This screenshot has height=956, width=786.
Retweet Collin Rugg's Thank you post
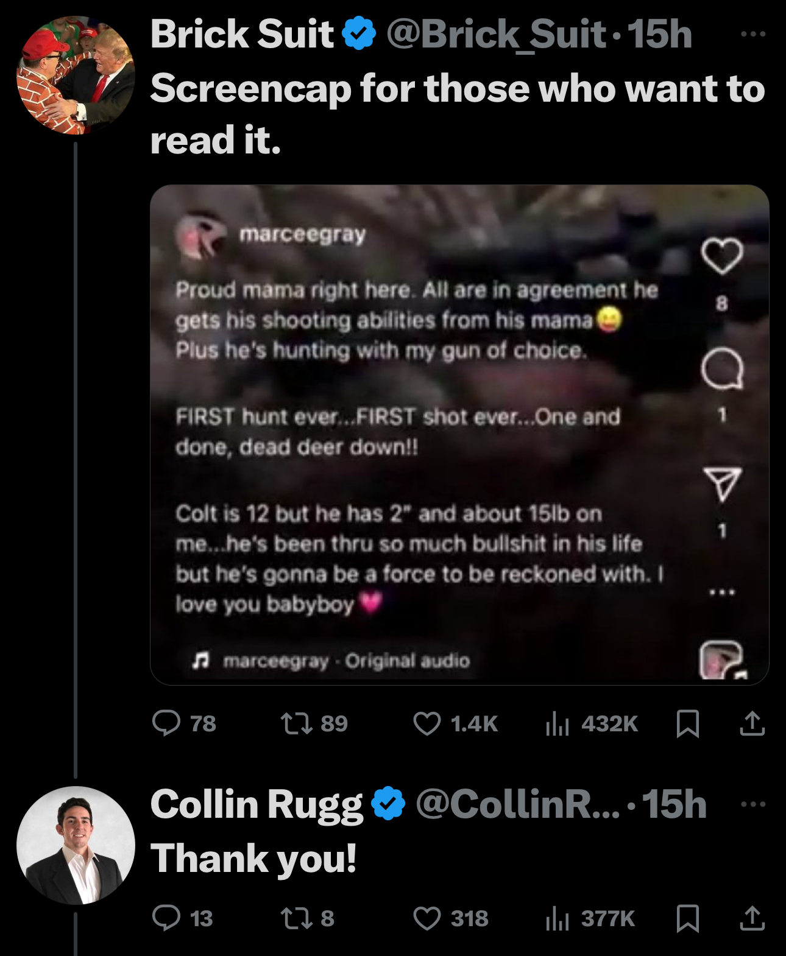coord(297,918)
